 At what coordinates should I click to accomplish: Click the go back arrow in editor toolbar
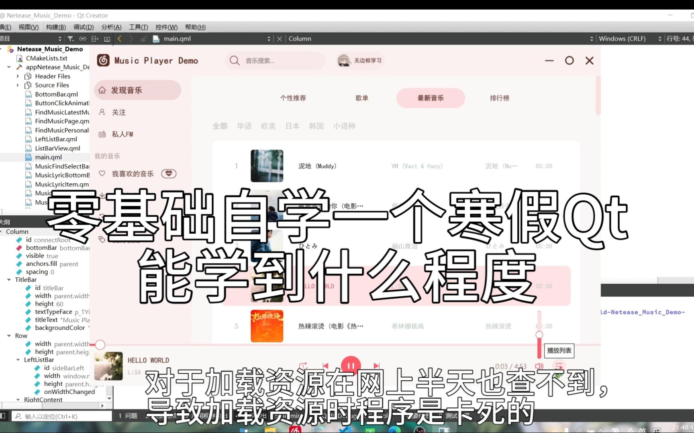(119, 38)
